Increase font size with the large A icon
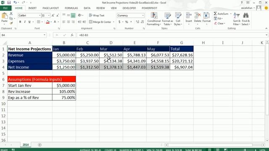The image size is (269, 151). pos(53,16)
